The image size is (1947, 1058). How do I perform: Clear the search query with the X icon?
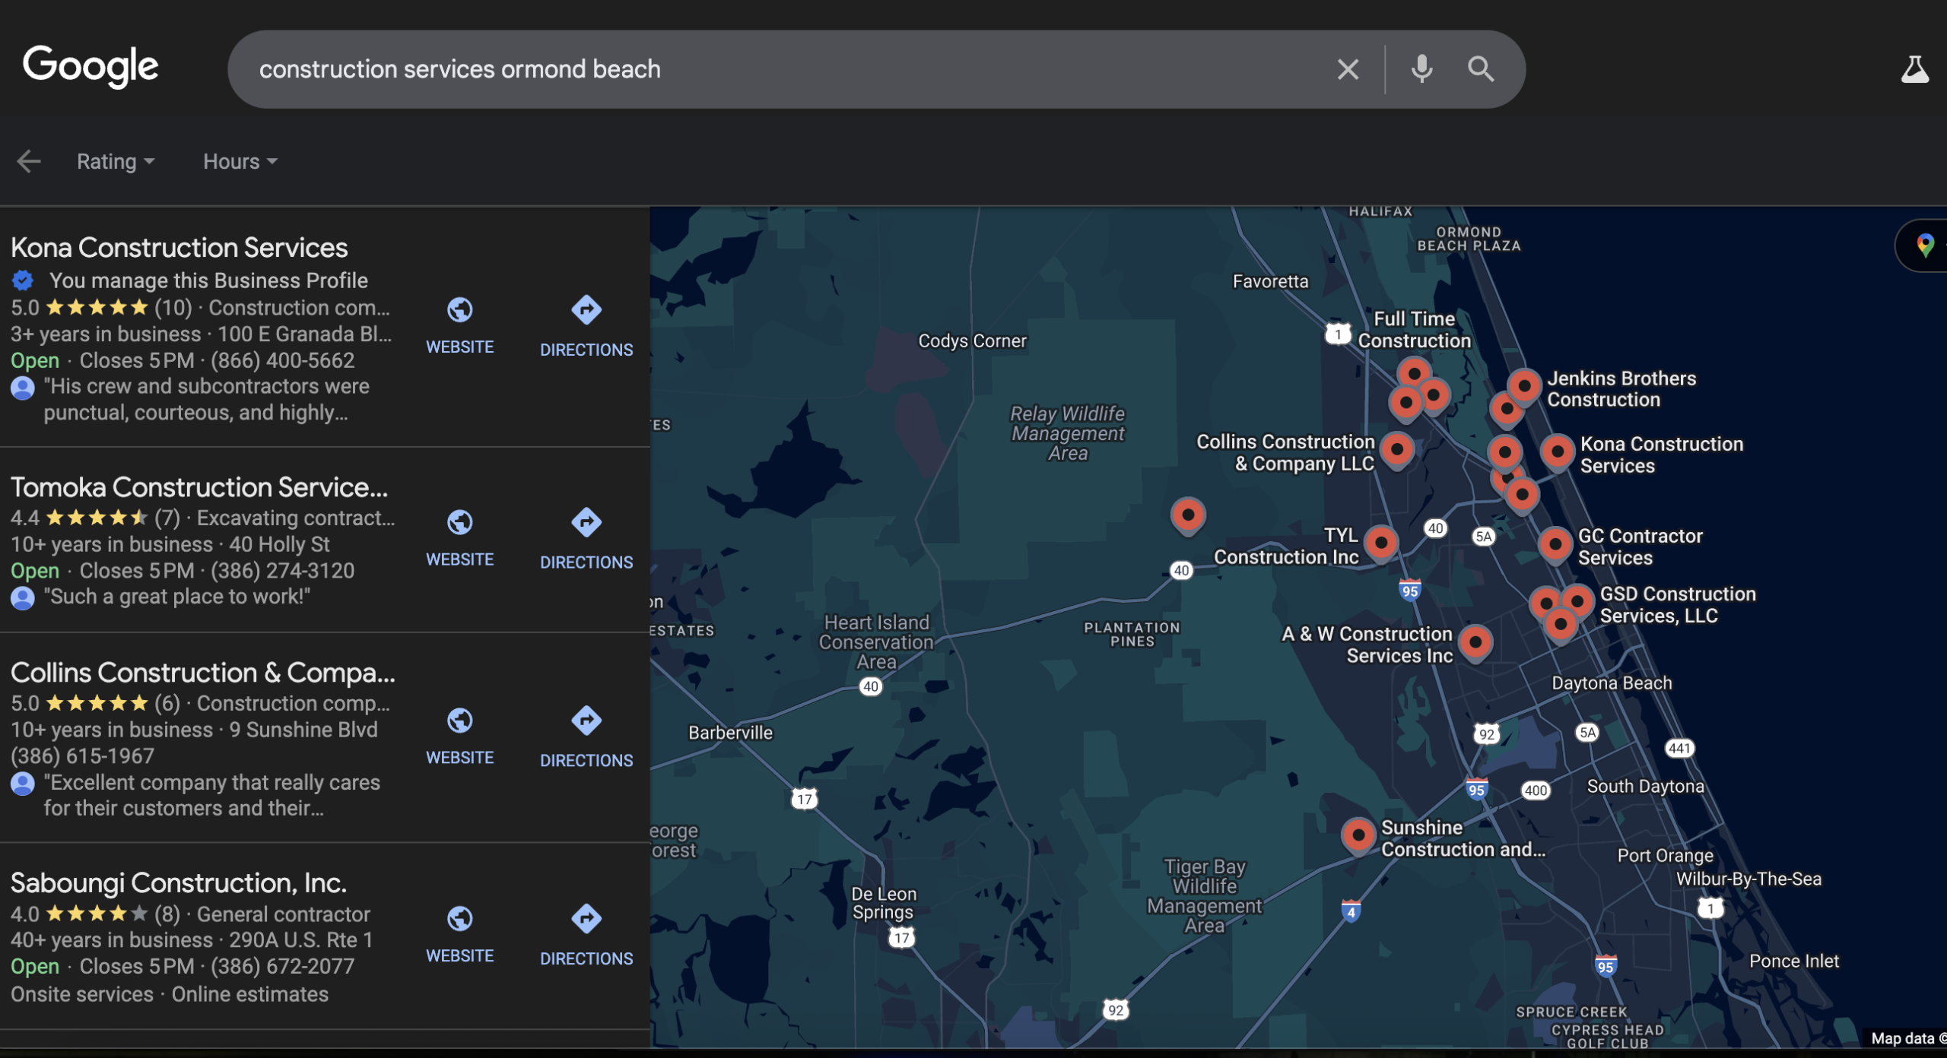pyautogui.click(x=1348, y=69)
